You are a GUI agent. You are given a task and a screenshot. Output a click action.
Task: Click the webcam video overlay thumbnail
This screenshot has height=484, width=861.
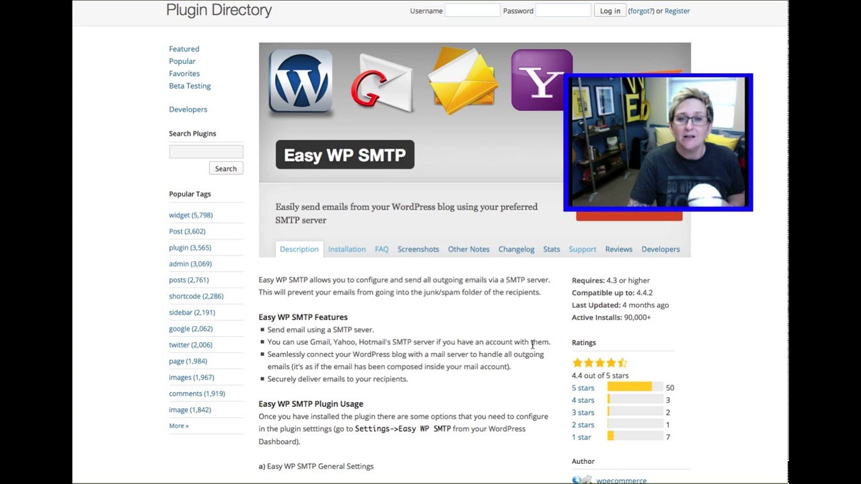coord(658,143)
